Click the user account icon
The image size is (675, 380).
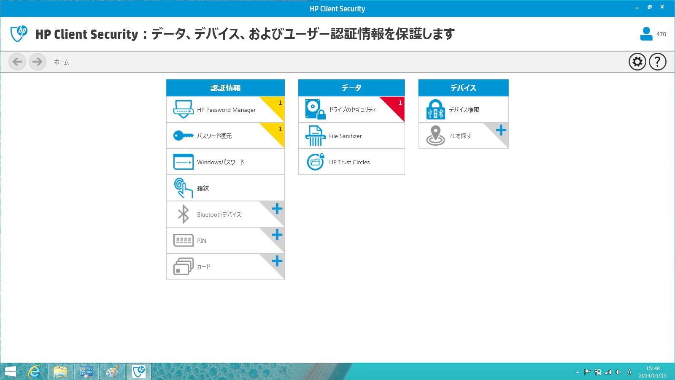(646, 34)
